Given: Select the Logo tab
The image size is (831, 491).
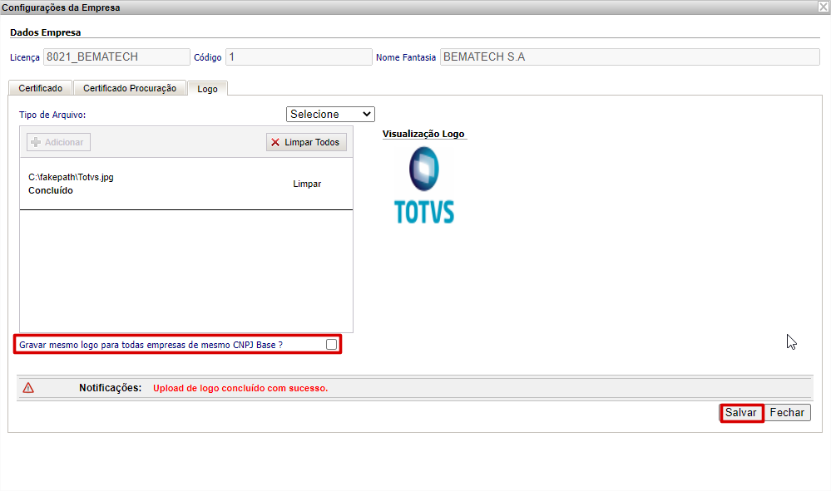Looking at the screenshot, I should pyautogui.click(x=207, y=89).
